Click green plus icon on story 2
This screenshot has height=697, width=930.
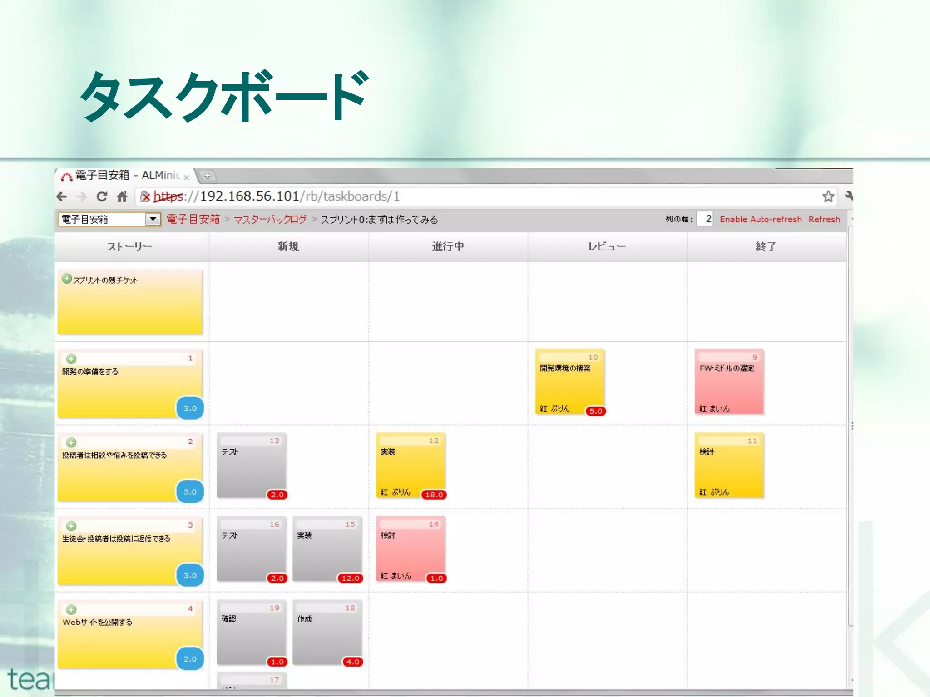(71, 442)
